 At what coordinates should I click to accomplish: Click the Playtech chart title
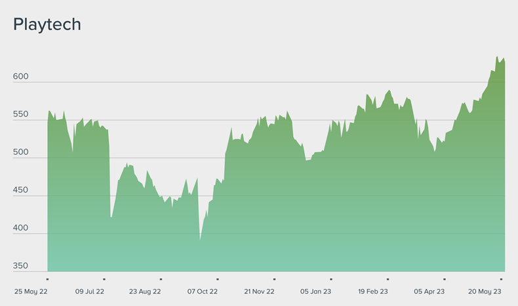[47, 24]
